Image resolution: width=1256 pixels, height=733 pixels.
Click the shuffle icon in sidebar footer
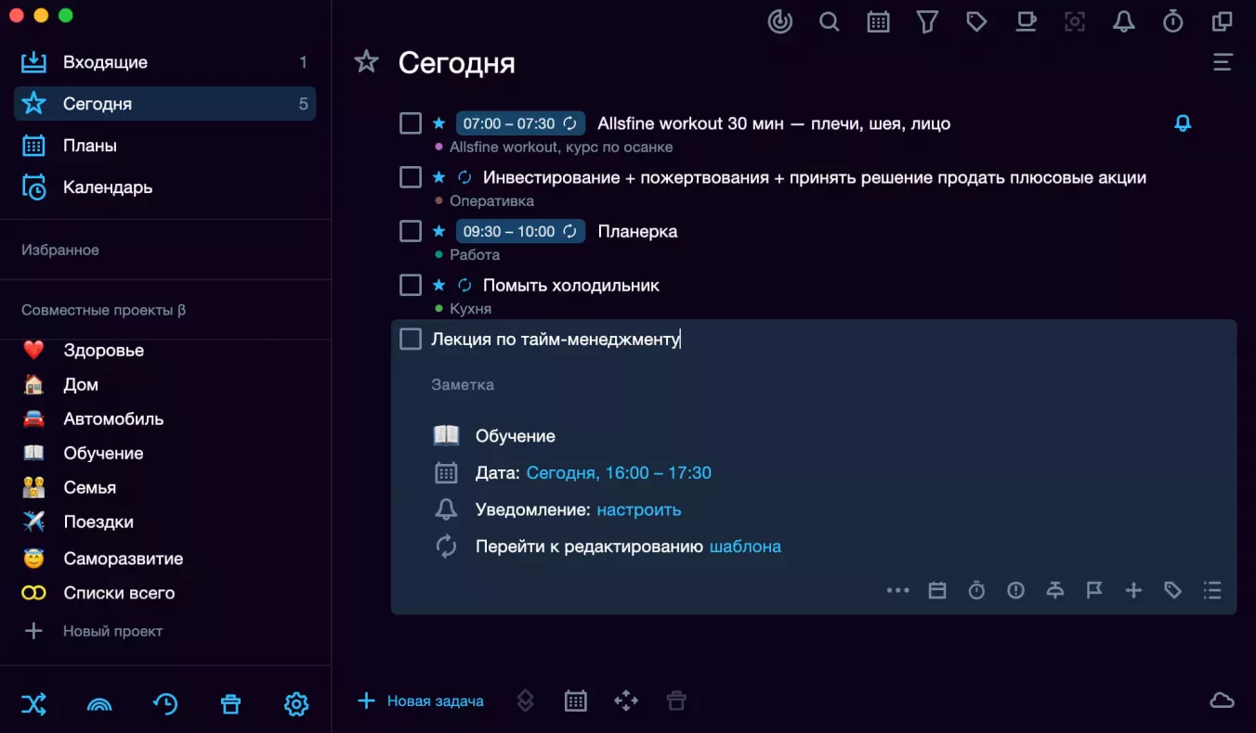33,704
